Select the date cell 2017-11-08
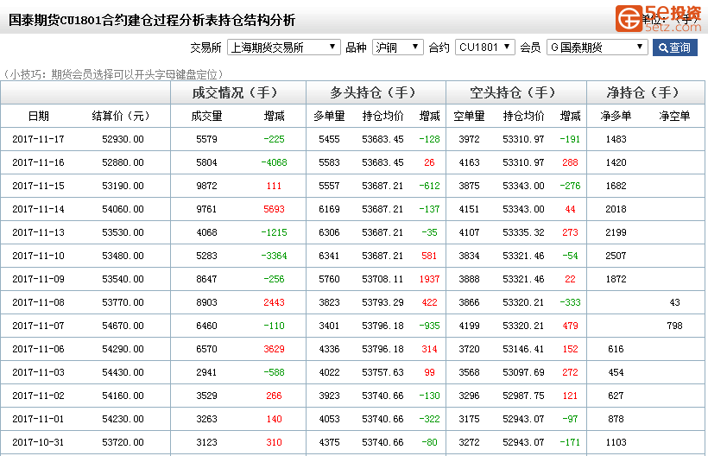Image resolution: width=708 pixels, height=456 pixels. [38, 302]
